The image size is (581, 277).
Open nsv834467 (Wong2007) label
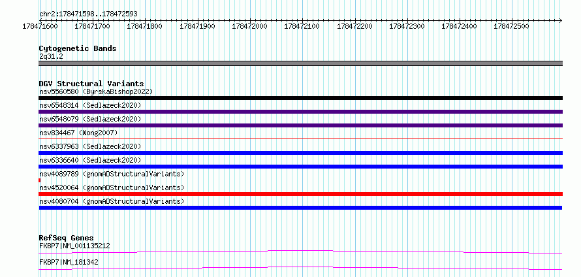tap(78, 133)
